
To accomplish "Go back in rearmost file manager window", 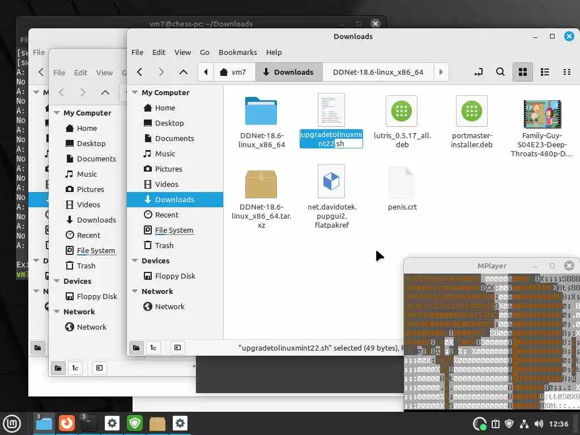I will [41, 72].
